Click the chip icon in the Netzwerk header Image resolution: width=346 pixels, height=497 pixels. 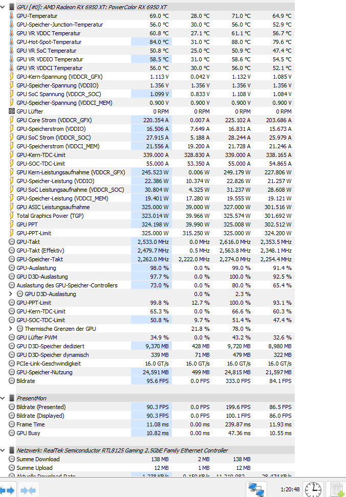[x=11, y=450]
